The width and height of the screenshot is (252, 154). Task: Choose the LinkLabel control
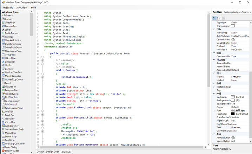point(8,62)
